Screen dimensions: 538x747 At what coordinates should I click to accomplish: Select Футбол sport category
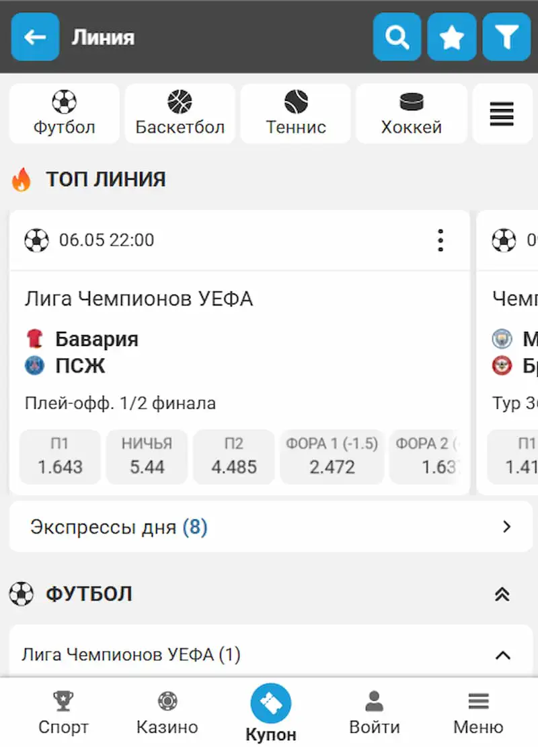point(65,113)
